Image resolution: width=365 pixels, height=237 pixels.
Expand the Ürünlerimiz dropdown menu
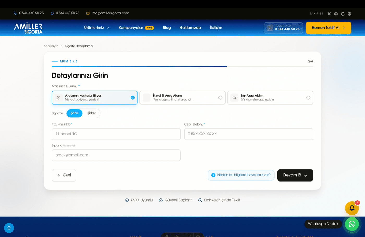[97, 28]
